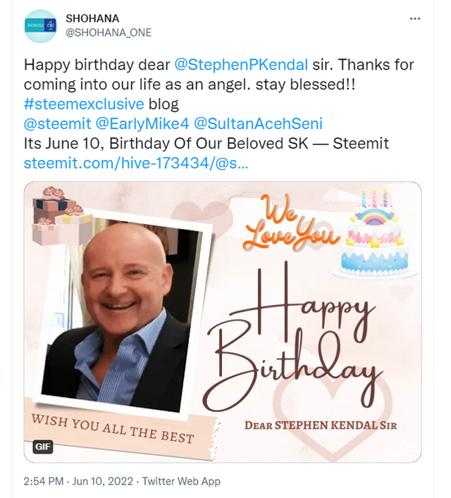
Task: Open the tweet's three-dot more options menu
Action: point(415,19)
